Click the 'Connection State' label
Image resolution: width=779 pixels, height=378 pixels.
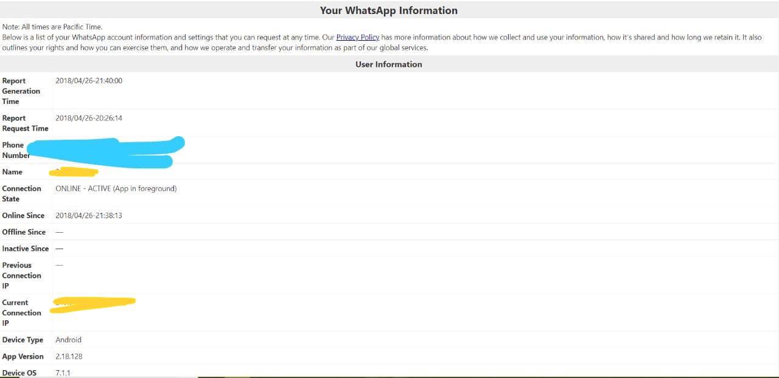pyautogui.click(x=21, y=194)
